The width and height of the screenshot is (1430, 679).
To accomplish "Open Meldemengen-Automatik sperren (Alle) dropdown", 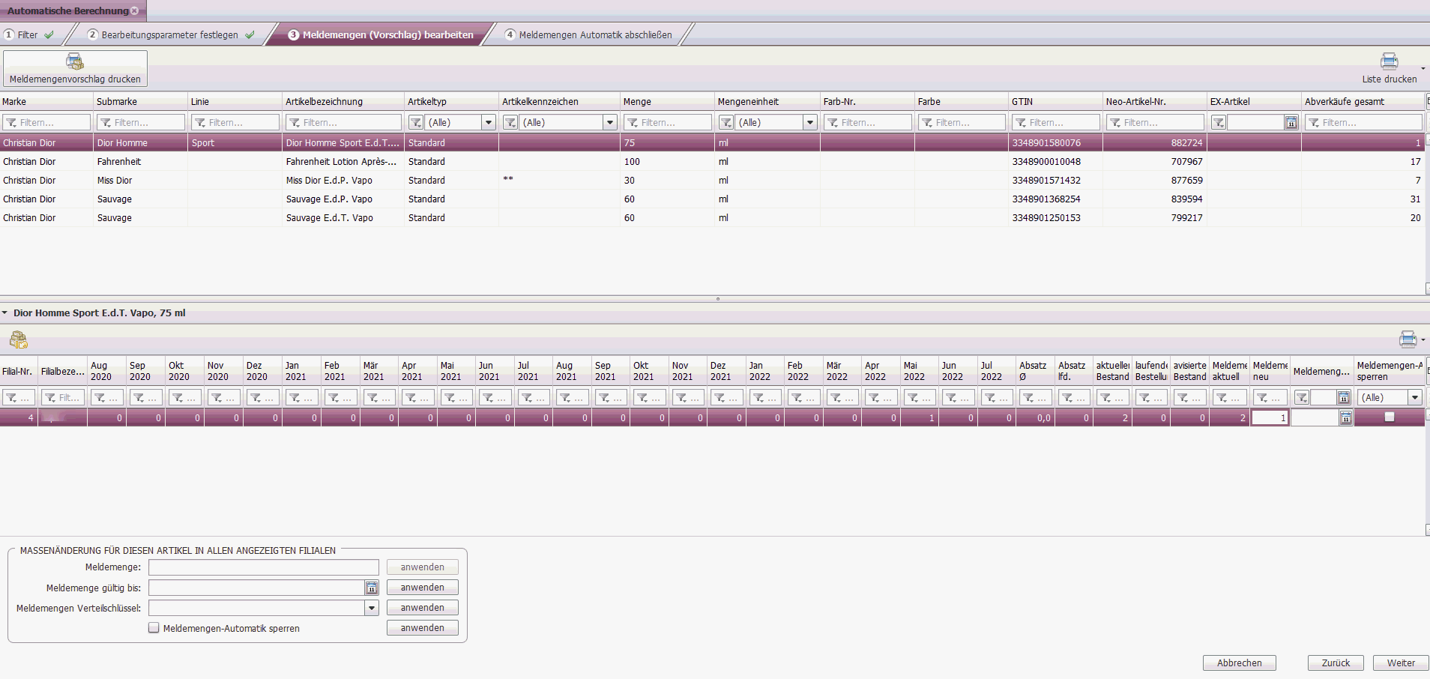I will point(1415,397).
